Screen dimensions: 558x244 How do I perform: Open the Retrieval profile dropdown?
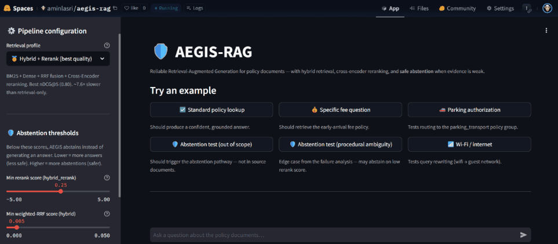click(58, 59)
